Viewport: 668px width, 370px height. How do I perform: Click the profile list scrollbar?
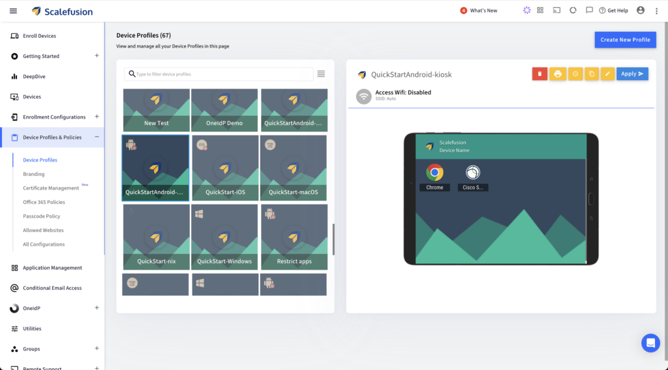pyautogui.click(x=333, y=239)
